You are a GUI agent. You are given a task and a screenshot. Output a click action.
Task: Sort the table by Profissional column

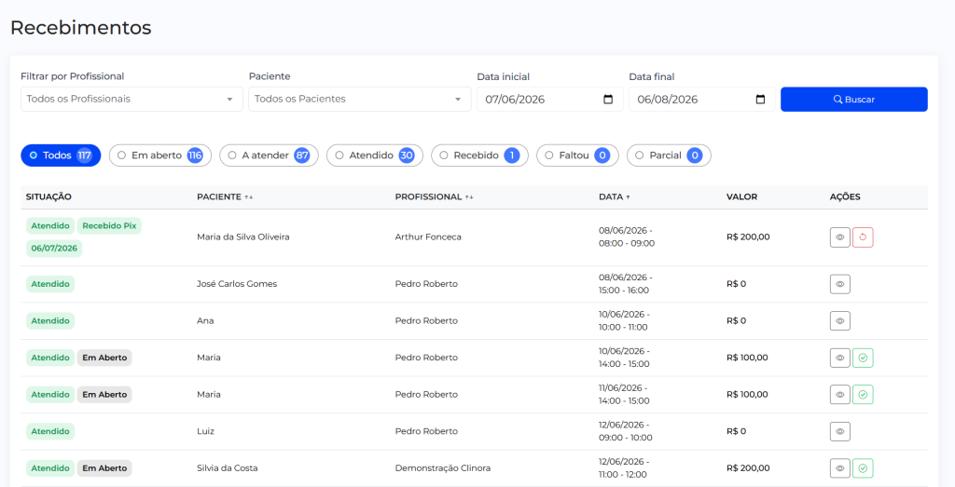pyautogui.click(x=434, y=197)
